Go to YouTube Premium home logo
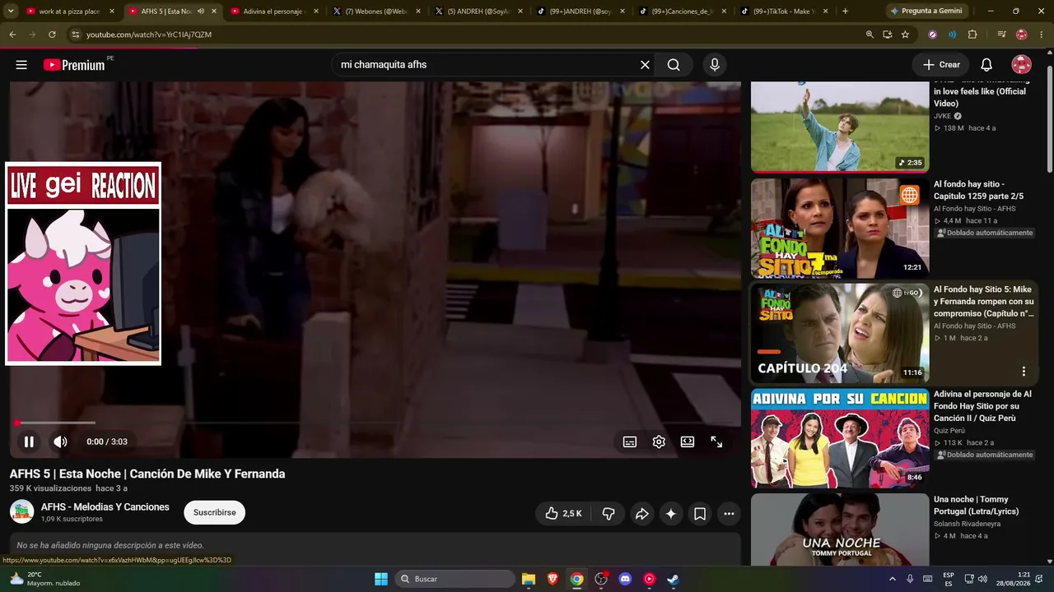 [x=75, y=65]
